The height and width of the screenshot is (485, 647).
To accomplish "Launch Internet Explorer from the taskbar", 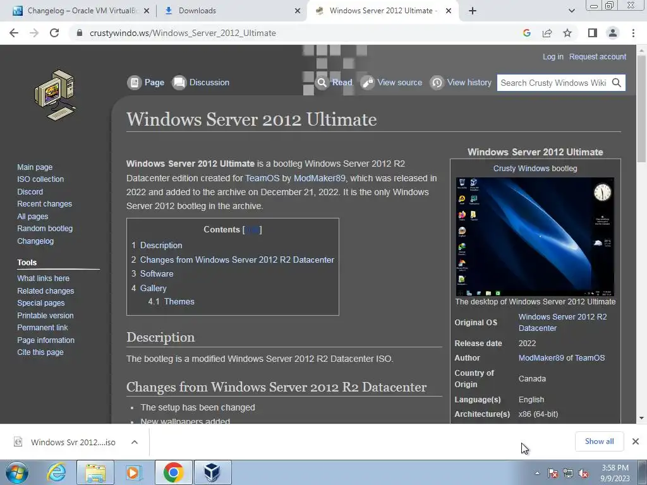I will point(56,472).
